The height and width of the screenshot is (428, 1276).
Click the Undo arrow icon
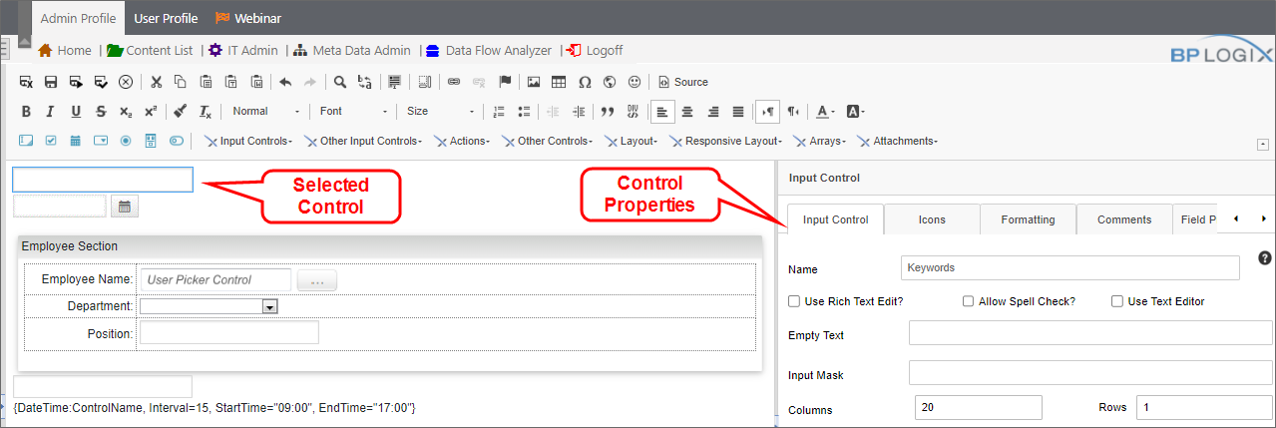click(285, 82)
